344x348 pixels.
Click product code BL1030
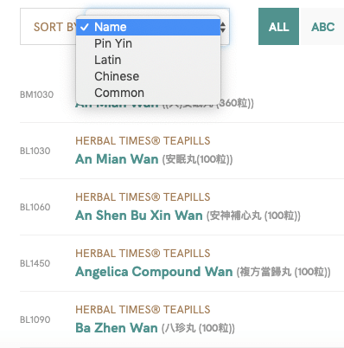(x=35, y=151)
